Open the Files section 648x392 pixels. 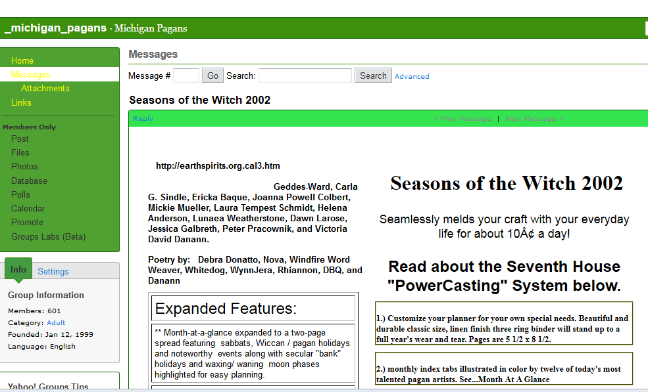click(x=20, y=152)
